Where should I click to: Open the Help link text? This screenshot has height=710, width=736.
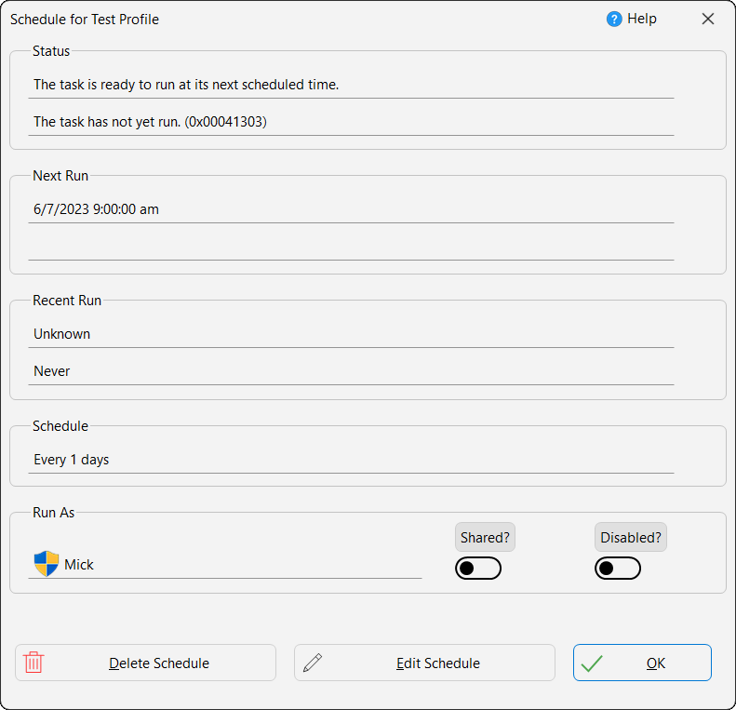coord(642,20)
